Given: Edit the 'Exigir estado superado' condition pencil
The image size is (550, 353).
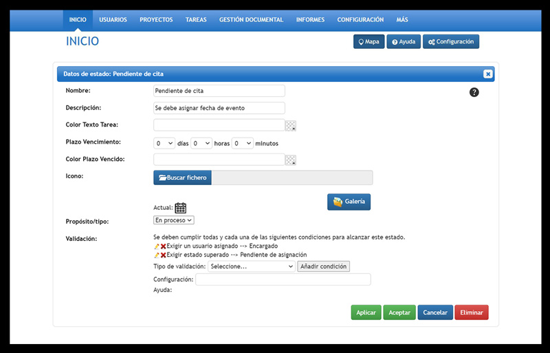Looking at the screenshot, I should tap(157, 255).
